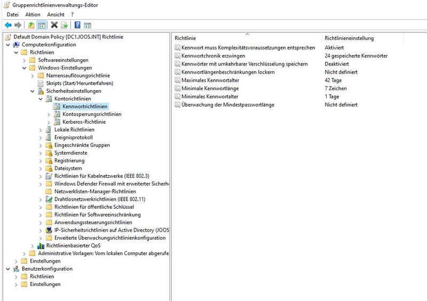Image resolution: width=427 pixels, height=301 pixels.
Task: Click the Default Domain Policy scroll icon
Action: click(8, 37)
